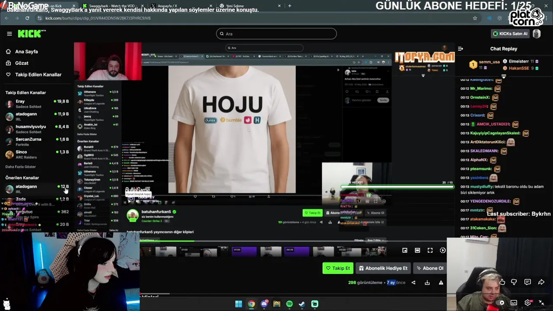Click HakanSSE in the gifter leaderboard

pyautogui.click(x=518, y=68)
